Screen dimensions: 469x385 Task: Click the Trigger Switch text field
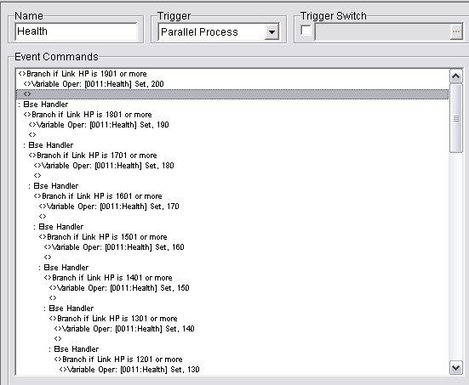coord(382,31)
